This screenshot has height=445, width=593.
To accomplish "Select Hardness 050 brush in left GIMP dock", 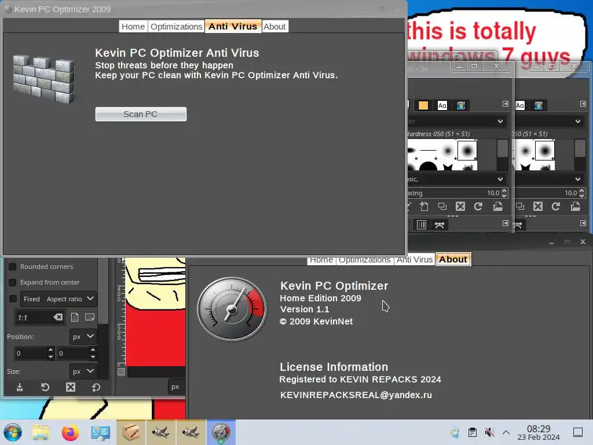I will click(x=467, y=151).
